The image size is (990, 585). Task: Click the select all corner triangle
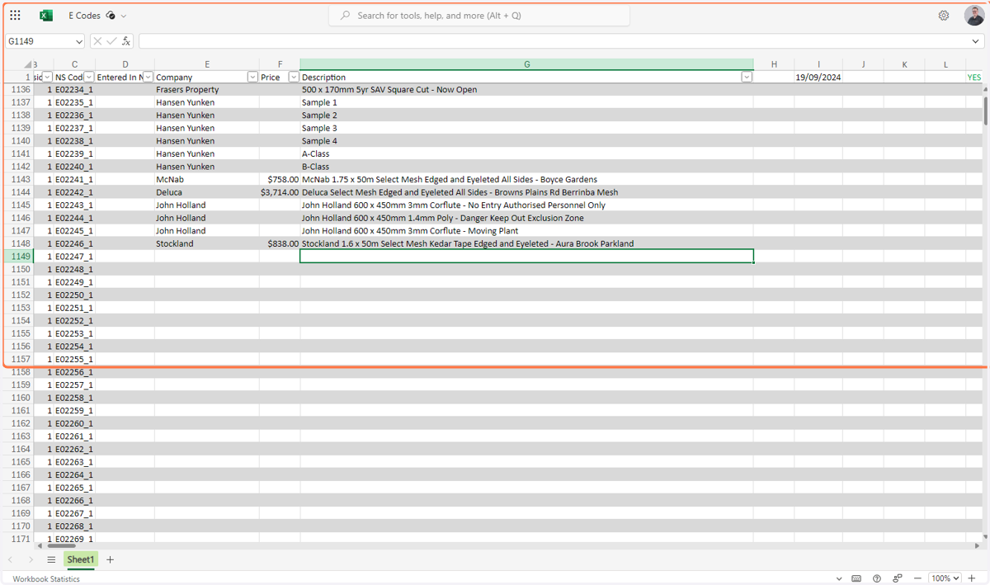pyautogui.click(x=27, y=64)
